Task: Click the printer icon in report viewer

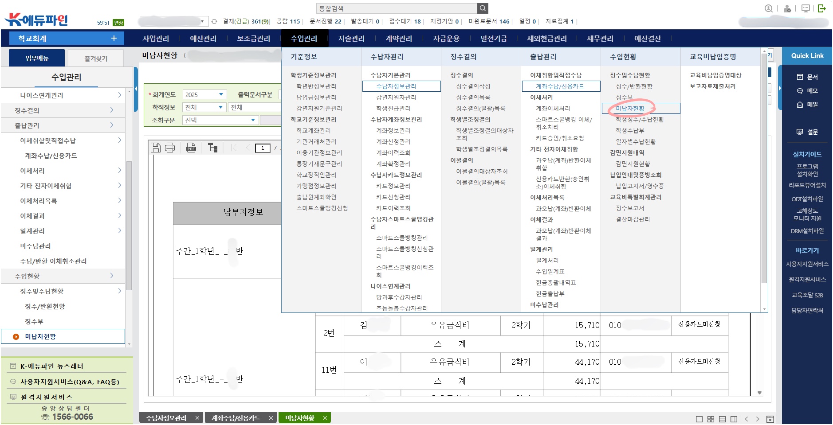Action: click(x=170, y=148)
